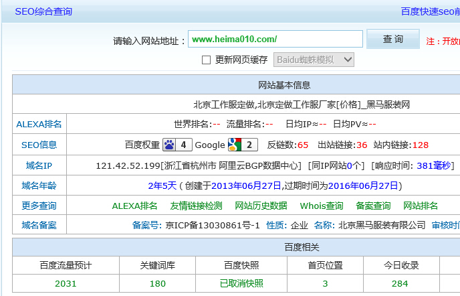
Task: Open the Whois查询 link
Action: click(x=322, y=206)
